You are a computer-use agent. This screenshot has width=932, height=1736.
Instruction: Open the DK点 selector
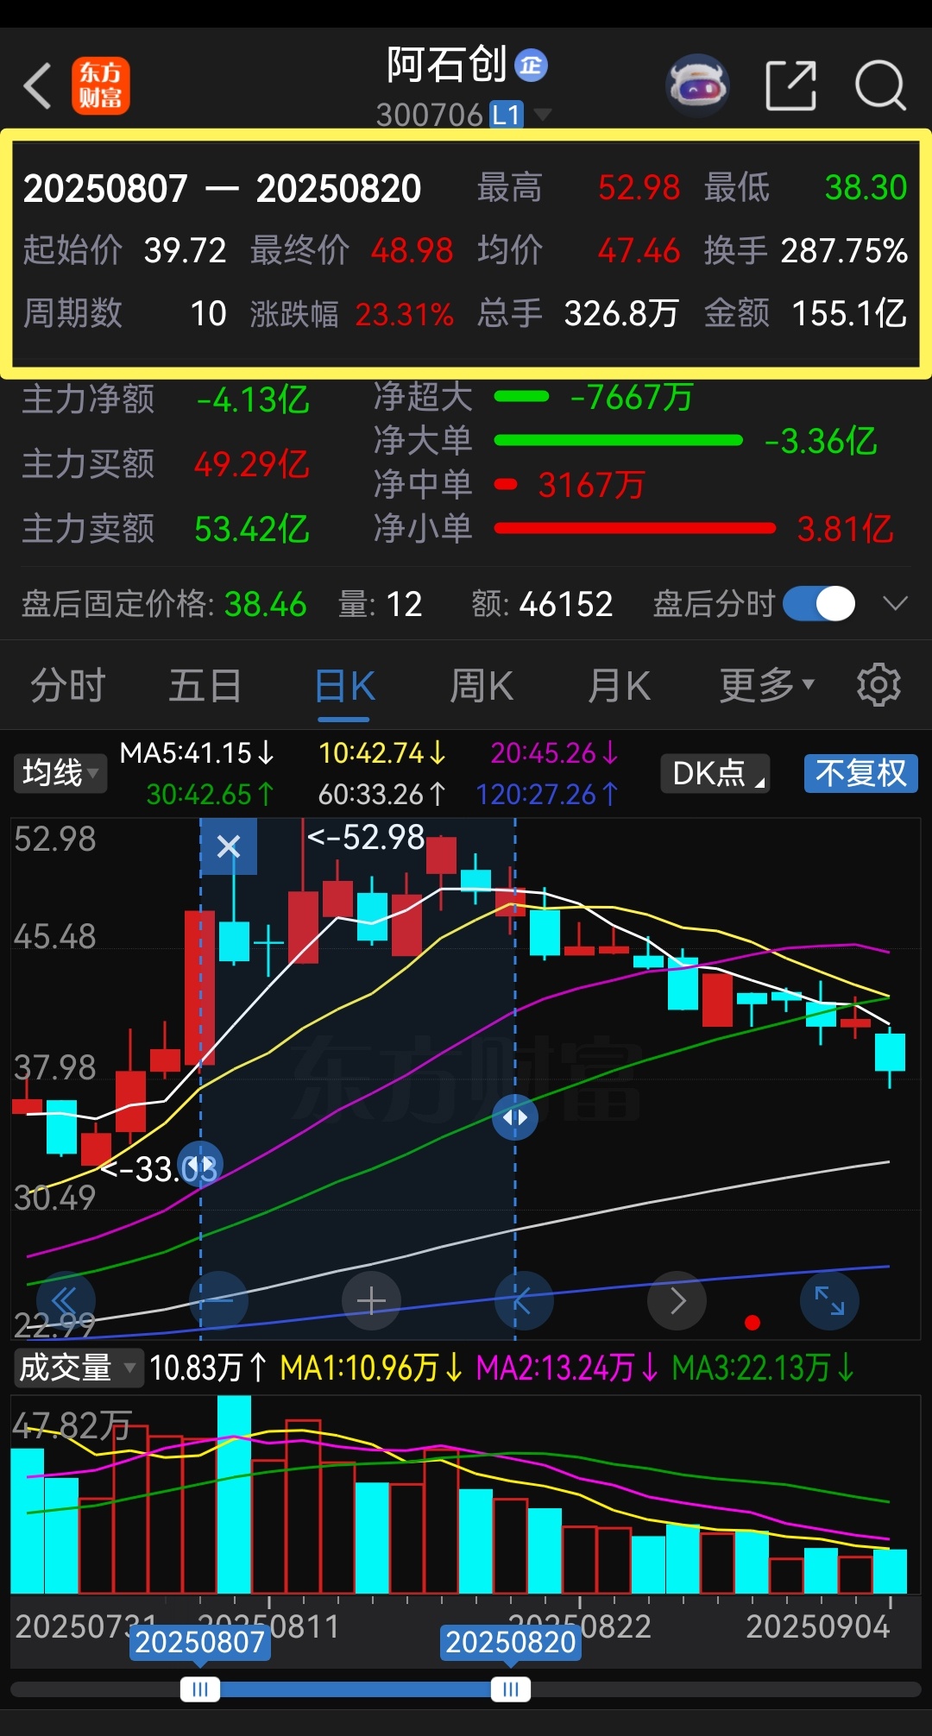[715, 773]
